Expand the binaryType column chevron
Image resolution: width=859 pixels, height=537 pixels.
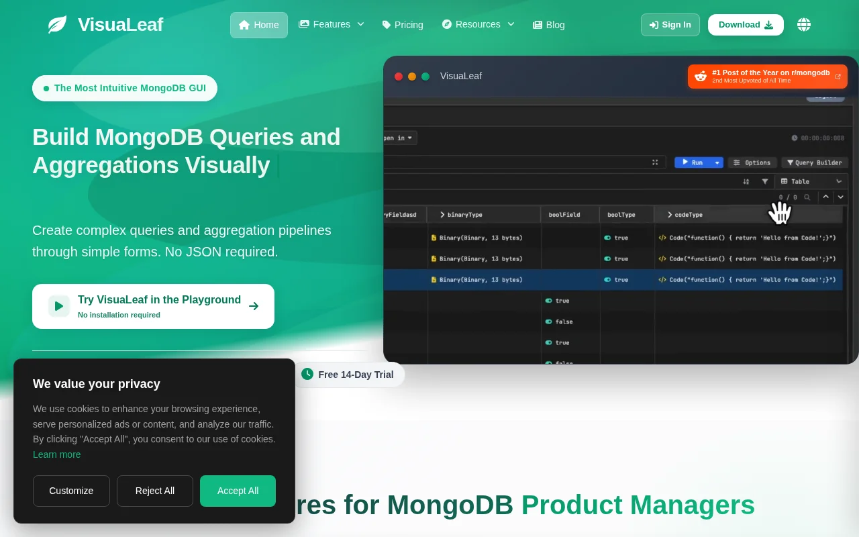[442, 215]
